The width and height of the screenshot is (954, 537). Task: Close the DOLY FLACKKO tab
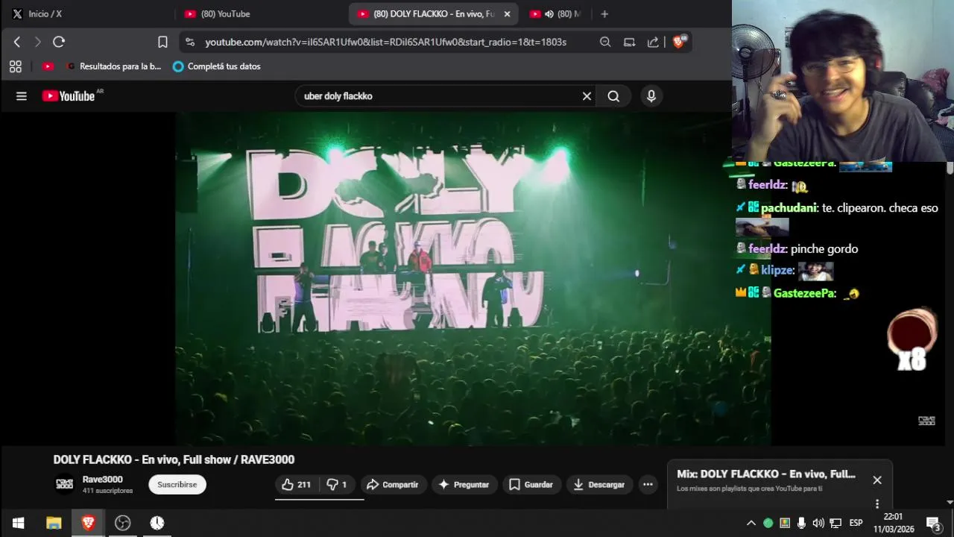[x=508, y=14]
